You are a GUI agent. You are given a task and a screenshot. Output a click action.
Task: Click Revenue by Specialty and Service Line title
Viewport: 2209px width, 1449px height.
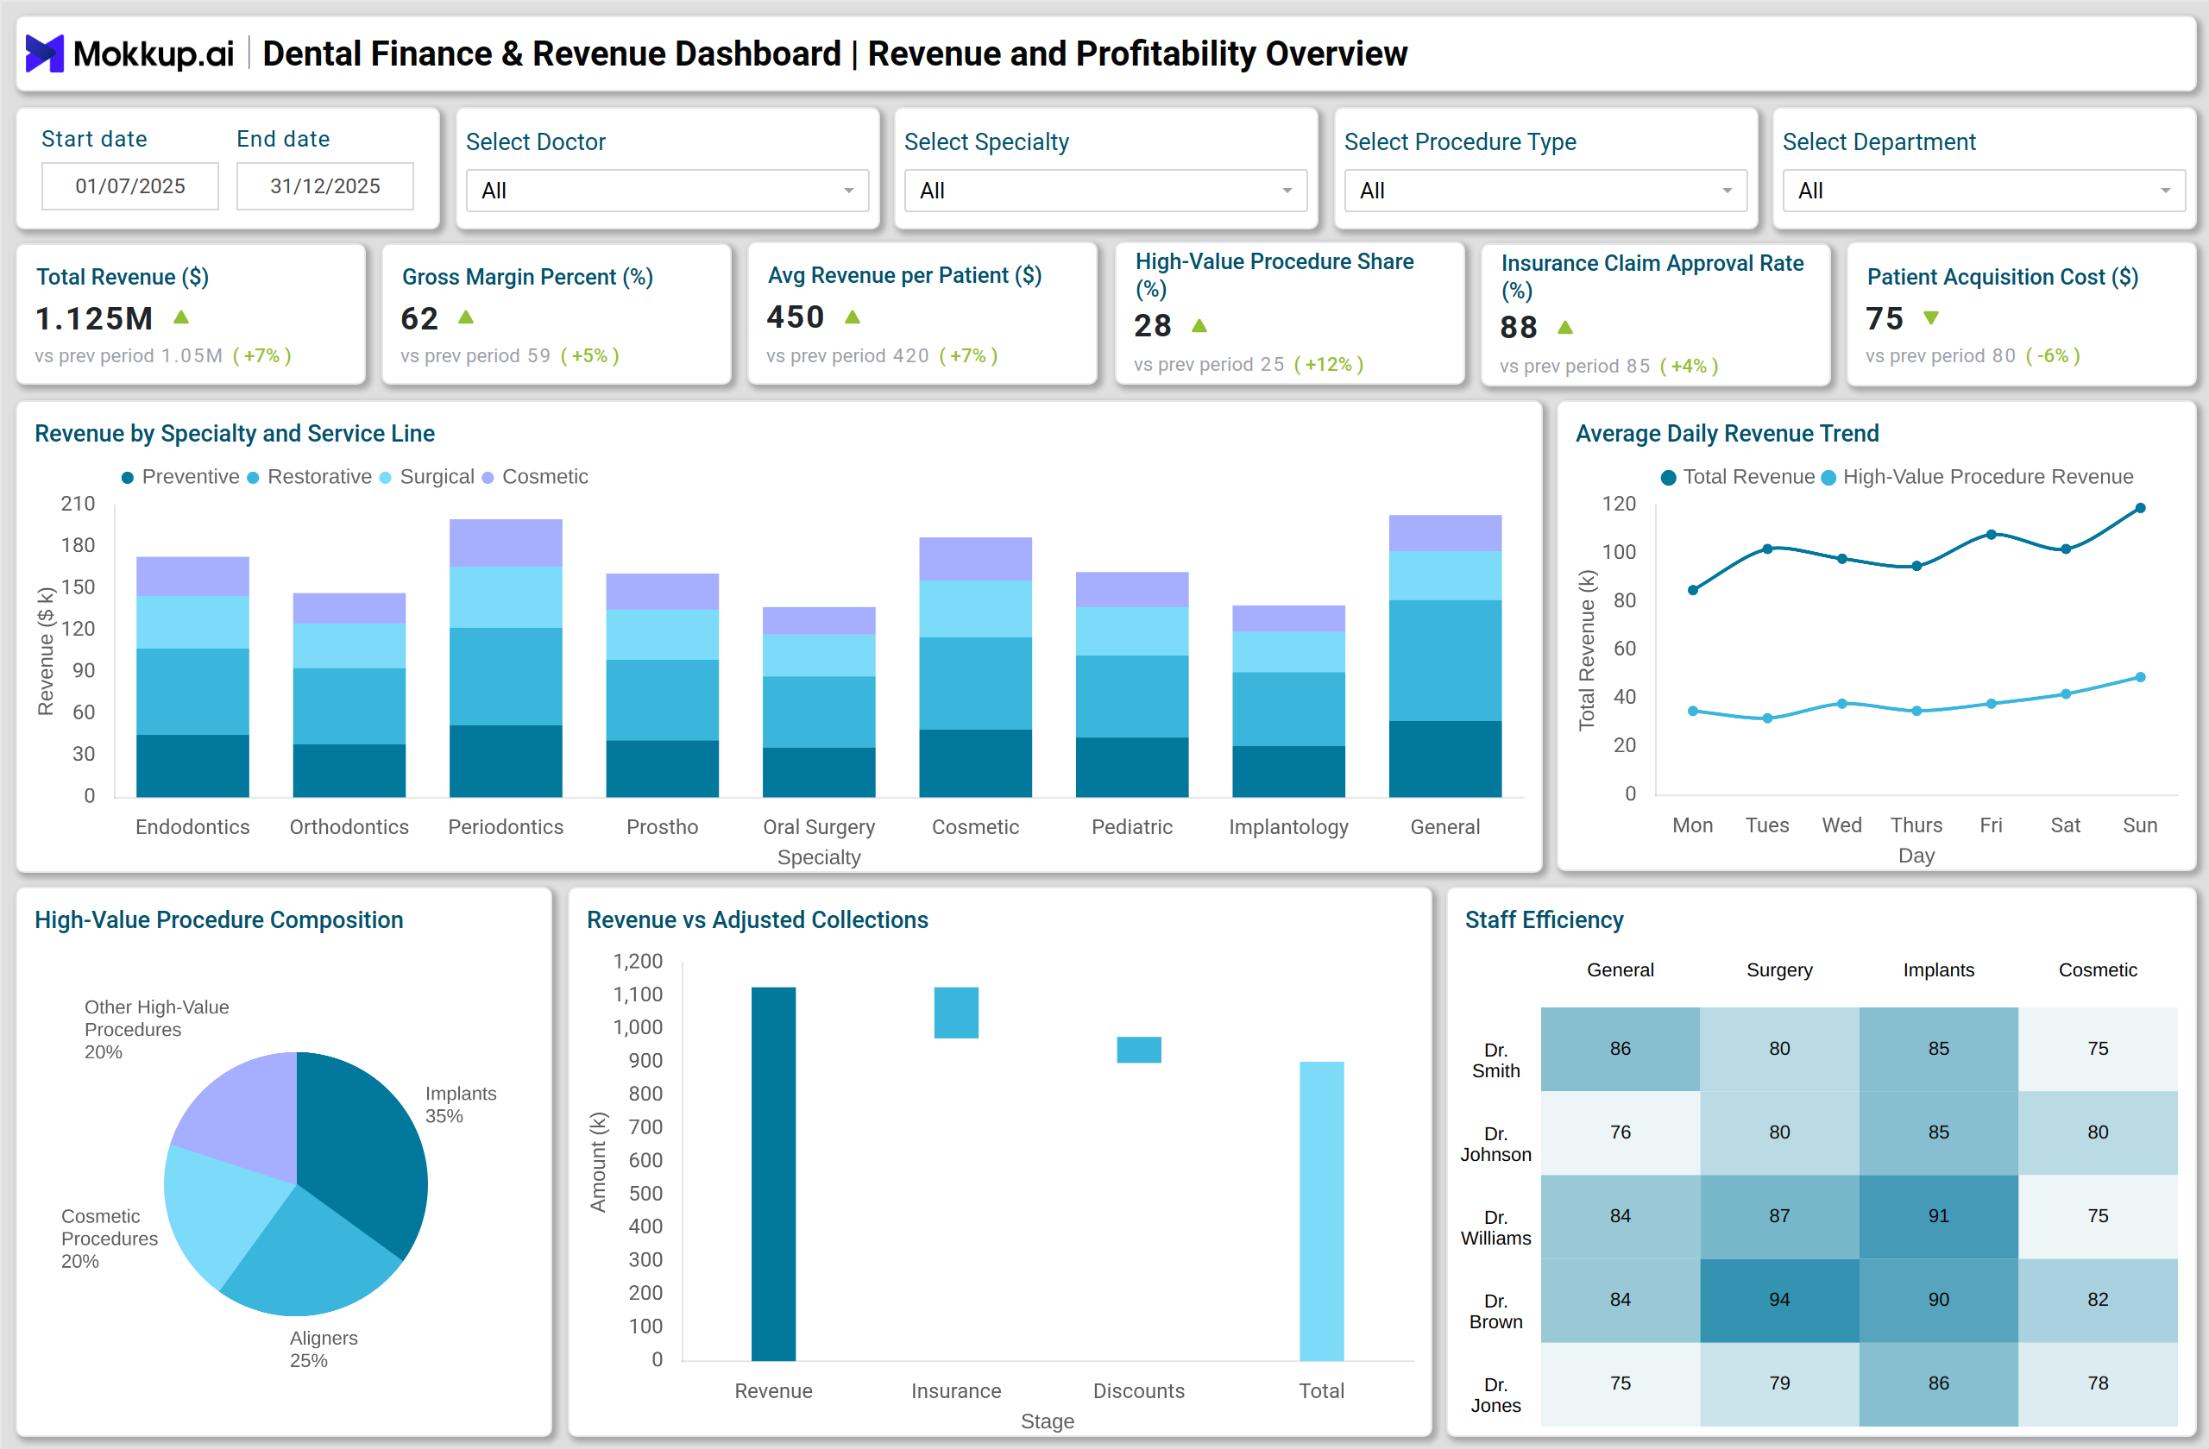(x=235, y=433)
